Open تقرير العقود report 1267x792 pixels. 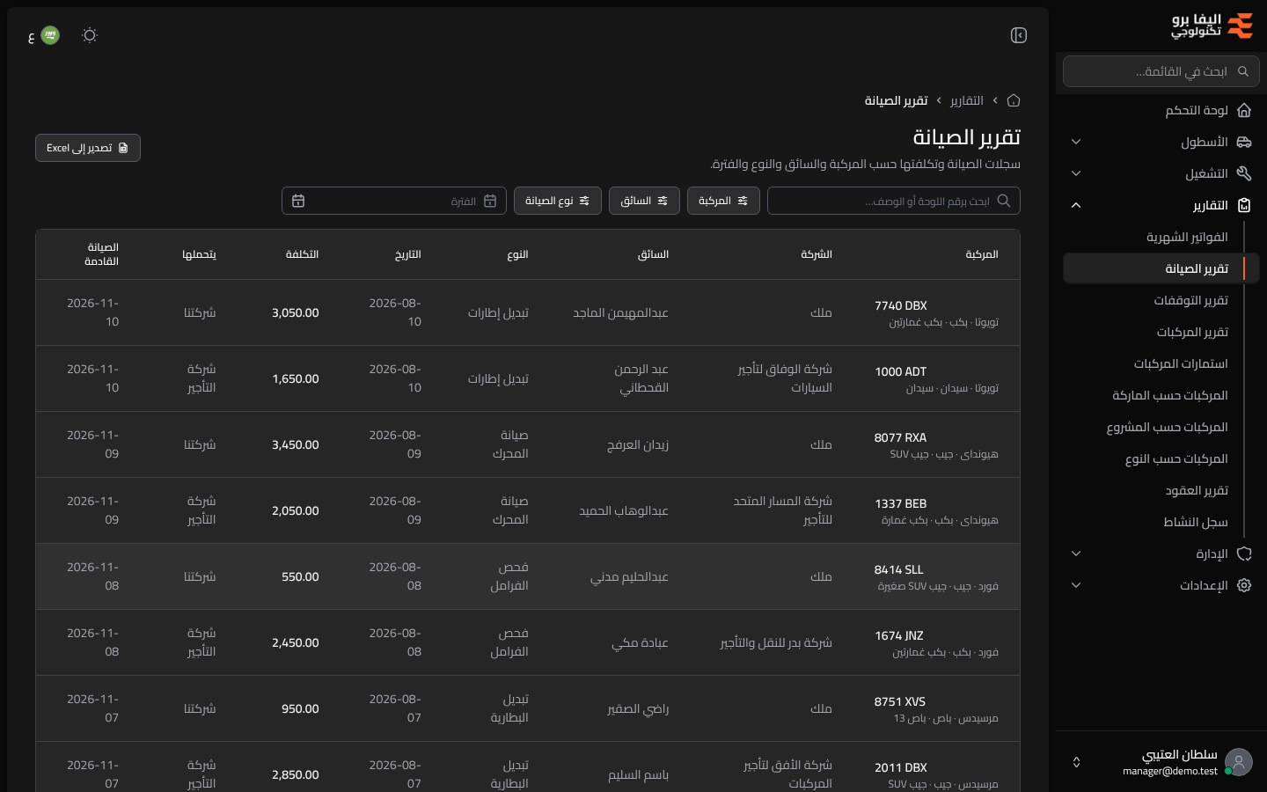click(1197, 490)
